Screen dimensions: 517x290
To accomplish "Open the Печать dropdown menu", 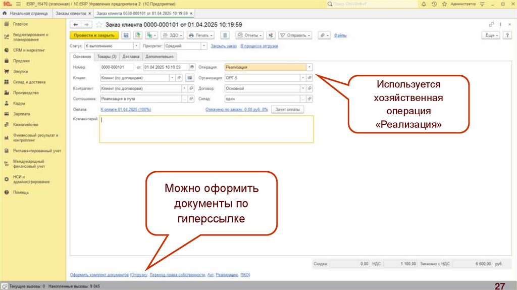I will click(x=200, y=35).
